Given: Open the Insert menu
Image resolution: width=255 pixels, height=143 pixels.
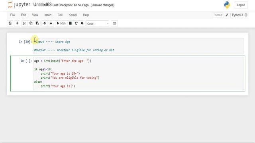Looking at the screenshot, I should (48, 15).
